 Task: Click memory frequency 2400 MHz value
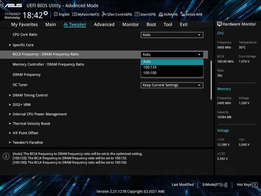click(x=224, y=103)
